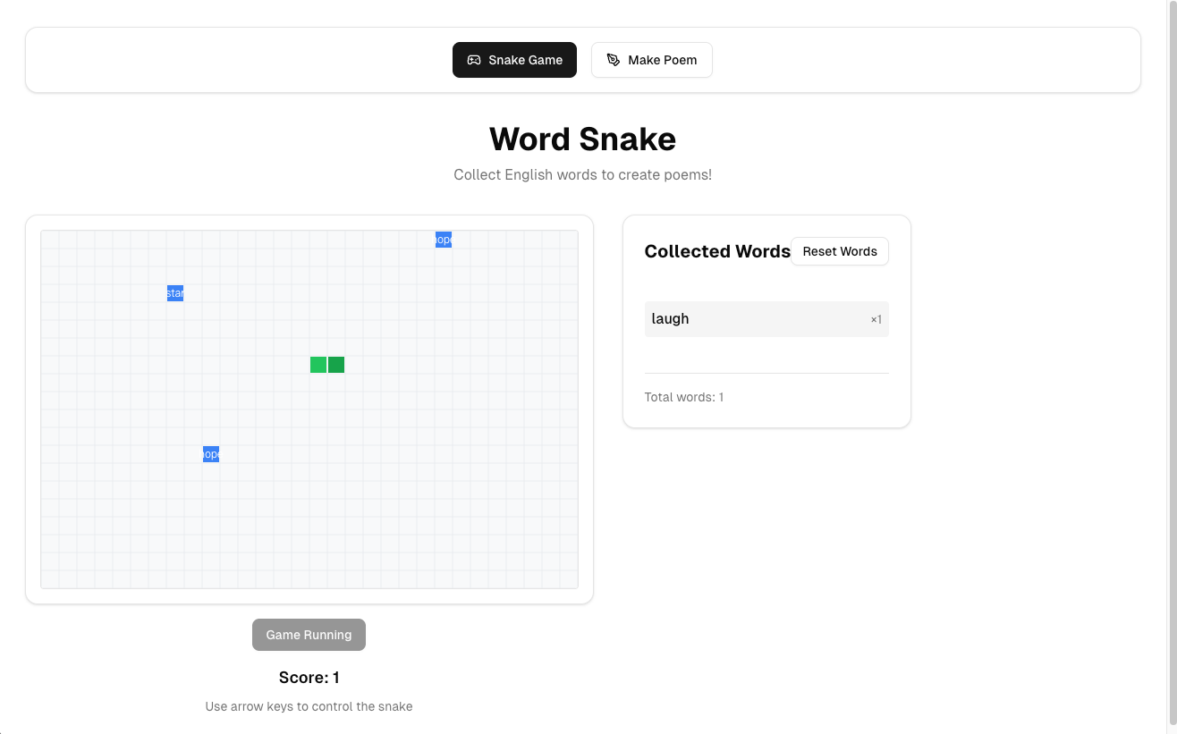Click the Word Snake title heading
Screen dimensions: 1177x734
pos(582,139)
